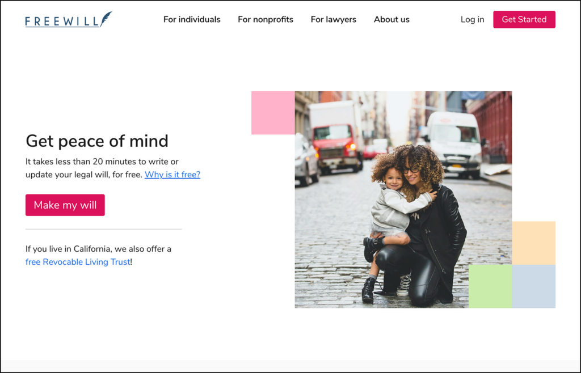Viewport: 581px width, 373px height.
Task: Click the Get peace of mind heading
Action: (97, 141)
